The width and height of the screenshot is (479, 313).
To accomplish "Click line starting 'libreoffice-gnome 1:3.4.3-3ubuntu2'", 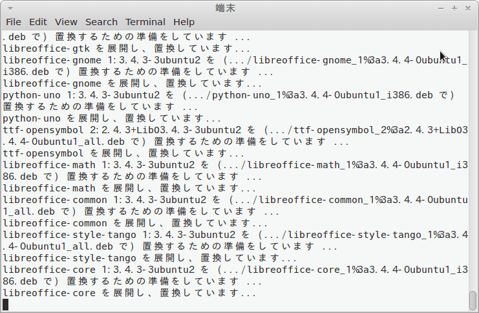I will [x=235, y=60].
